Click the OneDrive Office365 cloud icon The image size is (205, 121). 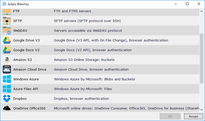tap(7, 108)
